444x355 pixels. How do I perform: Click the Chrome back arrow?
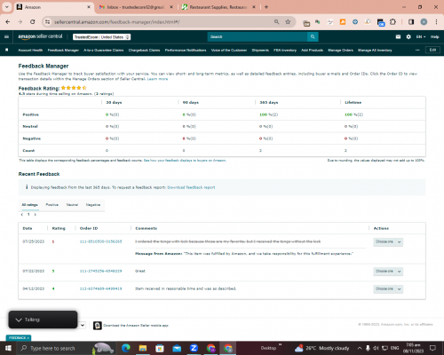[x=8, y=22]
